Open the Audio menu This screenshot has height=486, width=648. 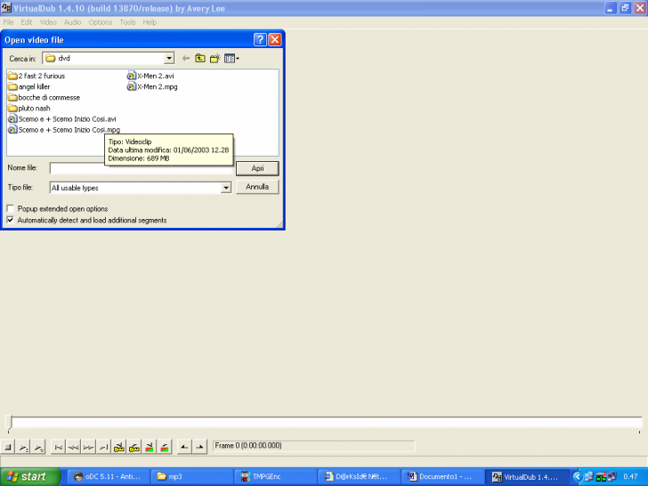72,22
